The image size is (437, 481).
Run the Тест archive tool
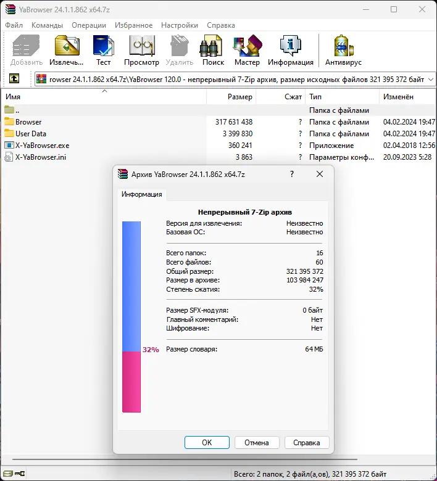pos(104,46)
